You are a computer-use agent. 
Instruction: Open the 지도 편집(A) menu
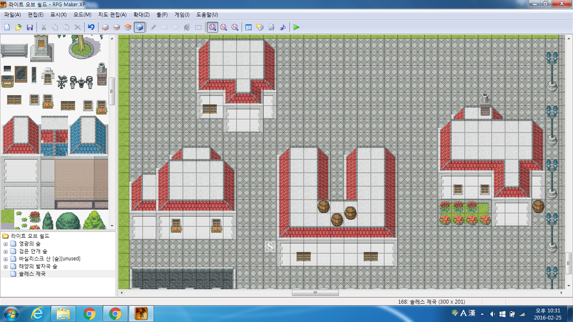[x=112, y=15]
